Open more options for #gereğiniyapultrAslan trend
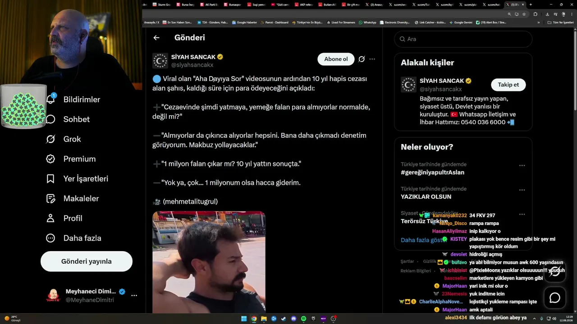577x324 pixels. 522,166
